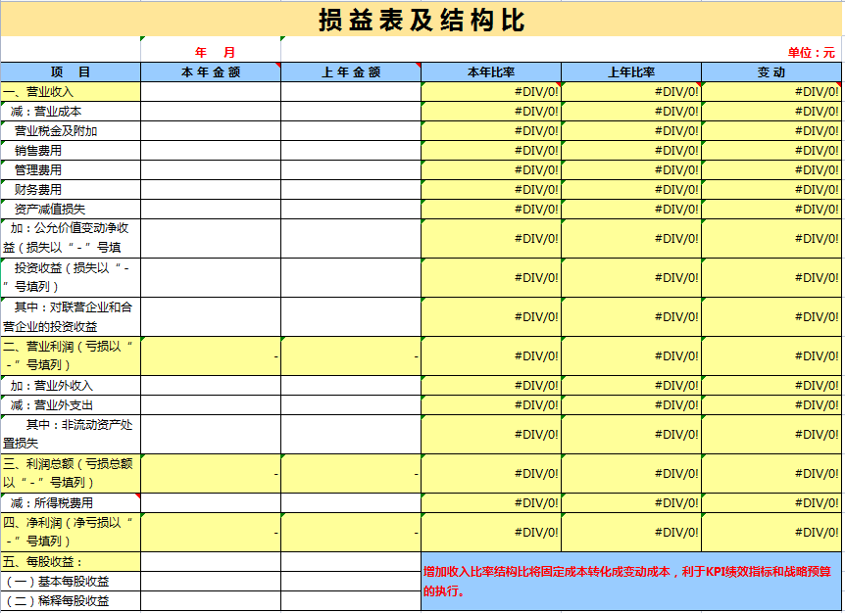
Task: Click the 项 目 header cell
Action: [69, 71]
